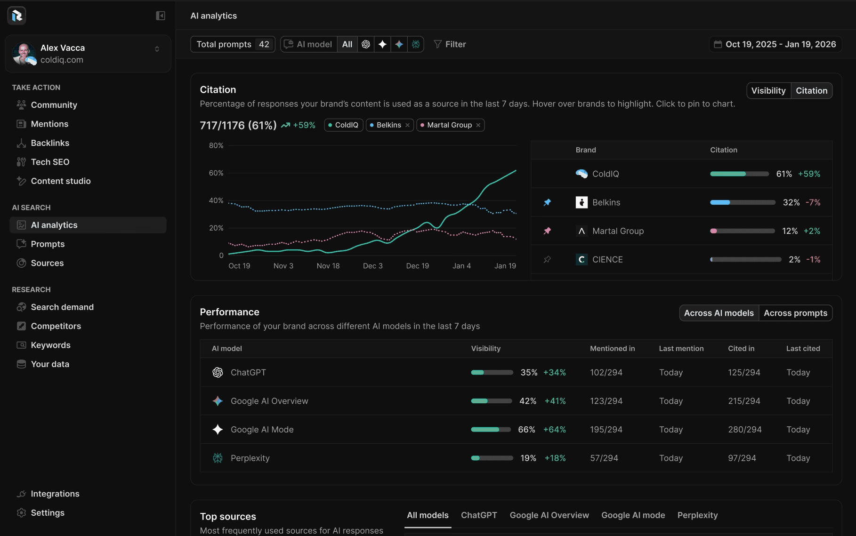Select AI analytics in the sidebar
The image size is (856, 536).
coord(88,225)
